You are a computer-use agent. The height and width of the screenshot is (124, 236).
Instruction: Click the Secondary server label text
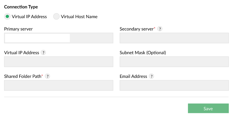[x=136, y=29]
